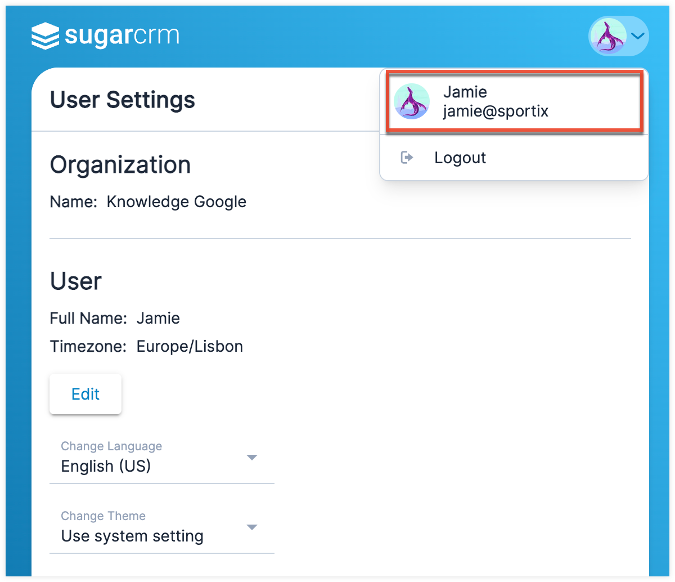Open the Change Language dropdown arrow
Screen dimensions: 675x582
click(x=252, y=457)
